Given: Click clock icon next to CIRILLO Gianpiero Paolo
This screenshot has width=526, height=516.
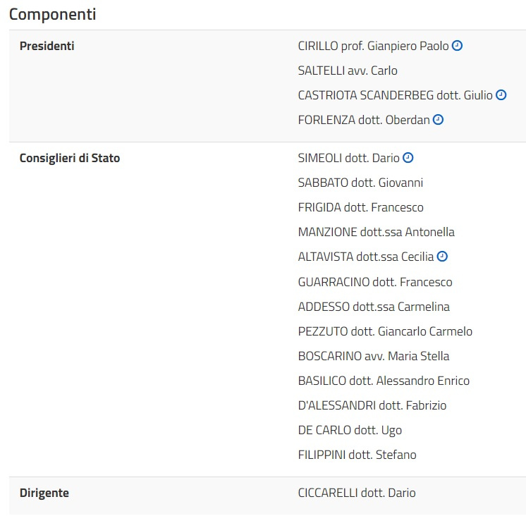Looking at the screenshot, I should (457, 46).
